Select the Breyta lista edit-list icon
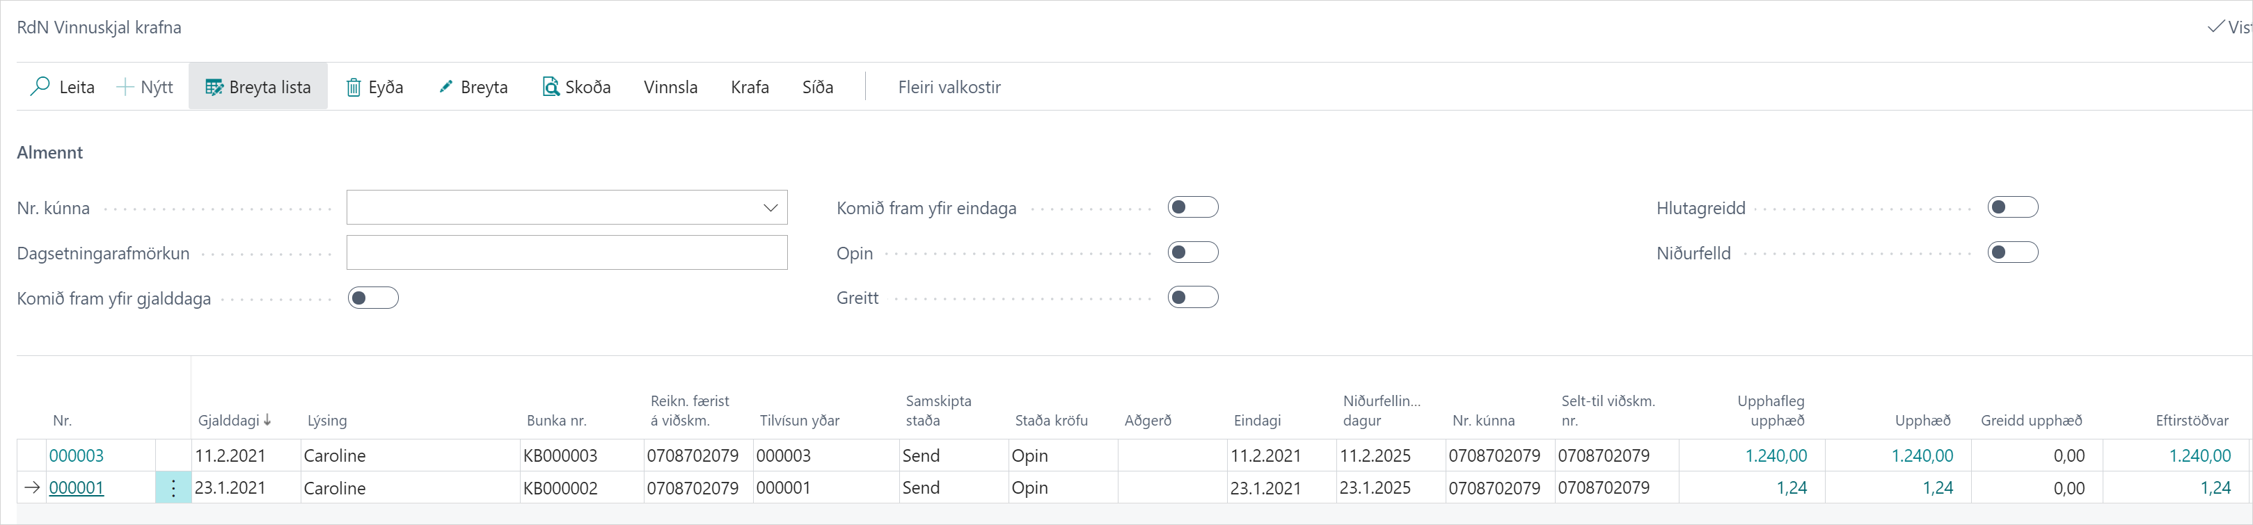2253x525 pixels. point(214,86)
